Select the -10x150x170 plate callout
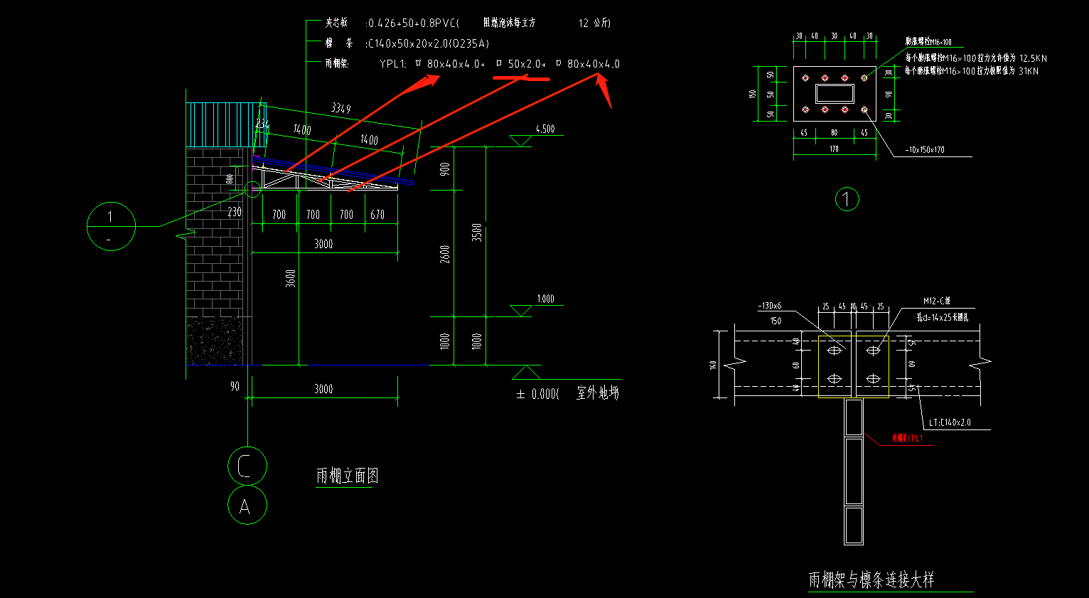The width and height of the screenshot is (1089, 598). (925, 150)
